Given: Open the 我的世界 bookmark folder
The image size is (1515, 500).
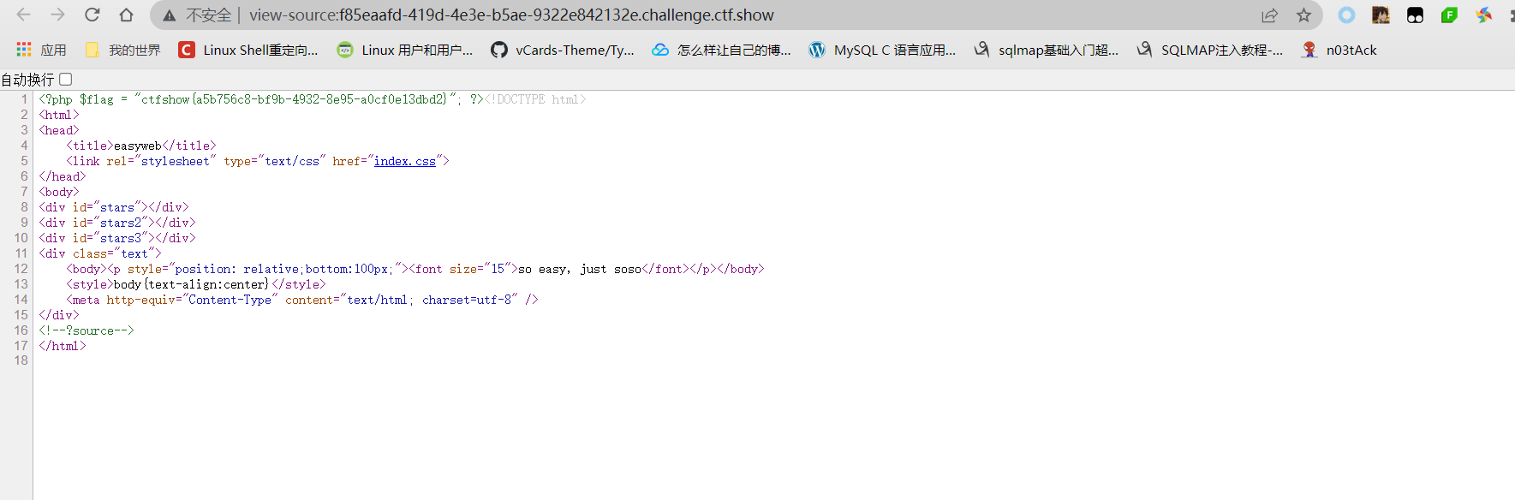Looking at the screenshot, I should (122, 50).
